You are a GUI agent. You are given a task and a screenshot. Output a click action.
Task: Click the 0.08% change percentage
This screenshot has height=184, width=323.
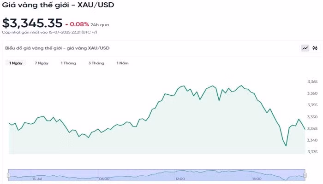tap(78, 24)
